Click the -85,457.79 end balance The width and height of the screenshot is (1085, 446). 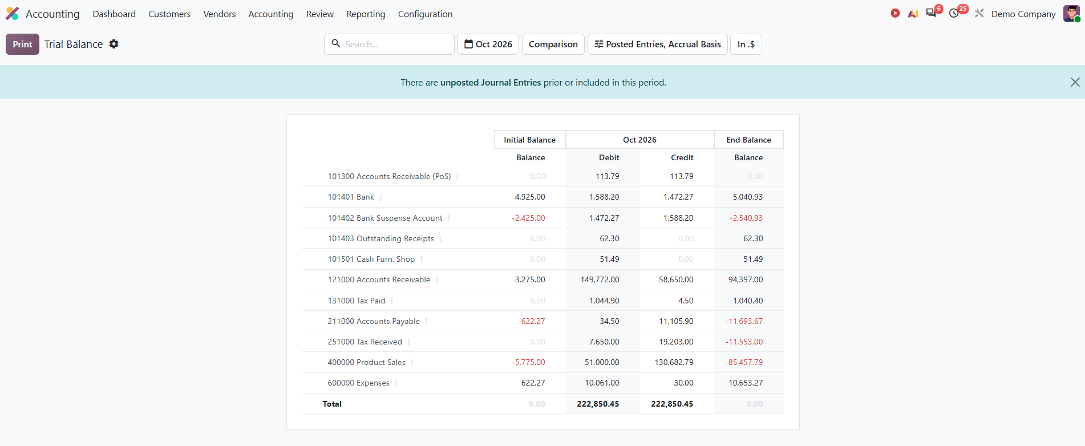(x=744, y=362)
